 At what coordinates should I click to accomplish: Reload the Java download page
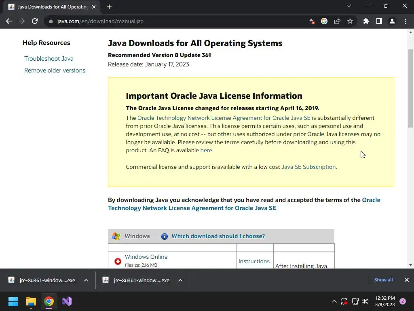(x=35, y=21)
